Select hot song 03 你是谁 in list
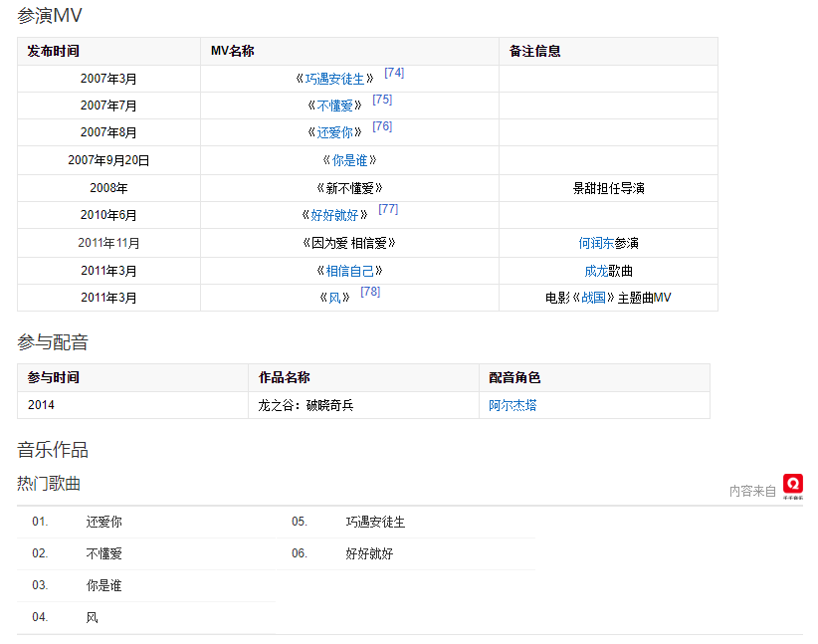This screenshot has width=818, height=644. [x=104, y=585]
